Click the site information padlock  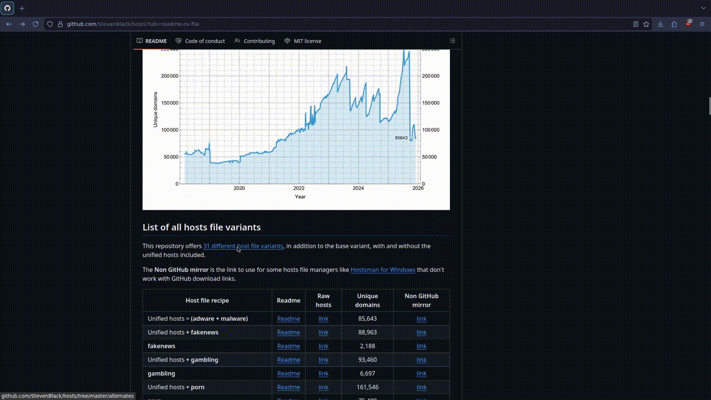[x=60, y=24]
